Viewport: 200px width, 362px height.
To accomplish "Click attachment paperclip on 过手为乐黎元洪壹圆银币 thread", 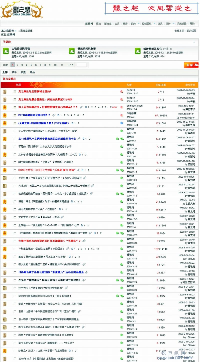I will coord(66,288).
